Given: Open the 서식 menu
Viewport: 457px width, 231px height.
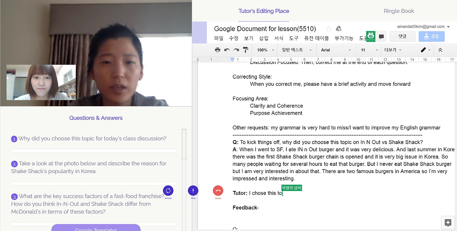Looking at the screenshot, I should click(x=279, y=38).
